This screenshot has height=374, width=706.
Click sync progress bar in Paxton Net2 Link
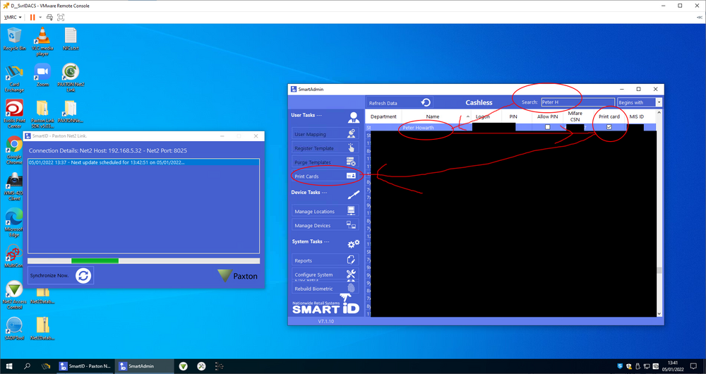click(143, 260)
